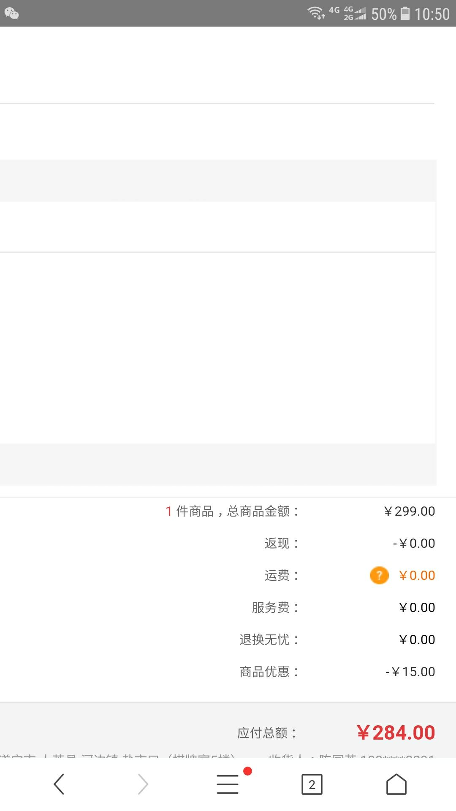The width and height of the screenshot is (456, 811).
Task: Tap the forward navigation arrow
Action: (143, 784)
